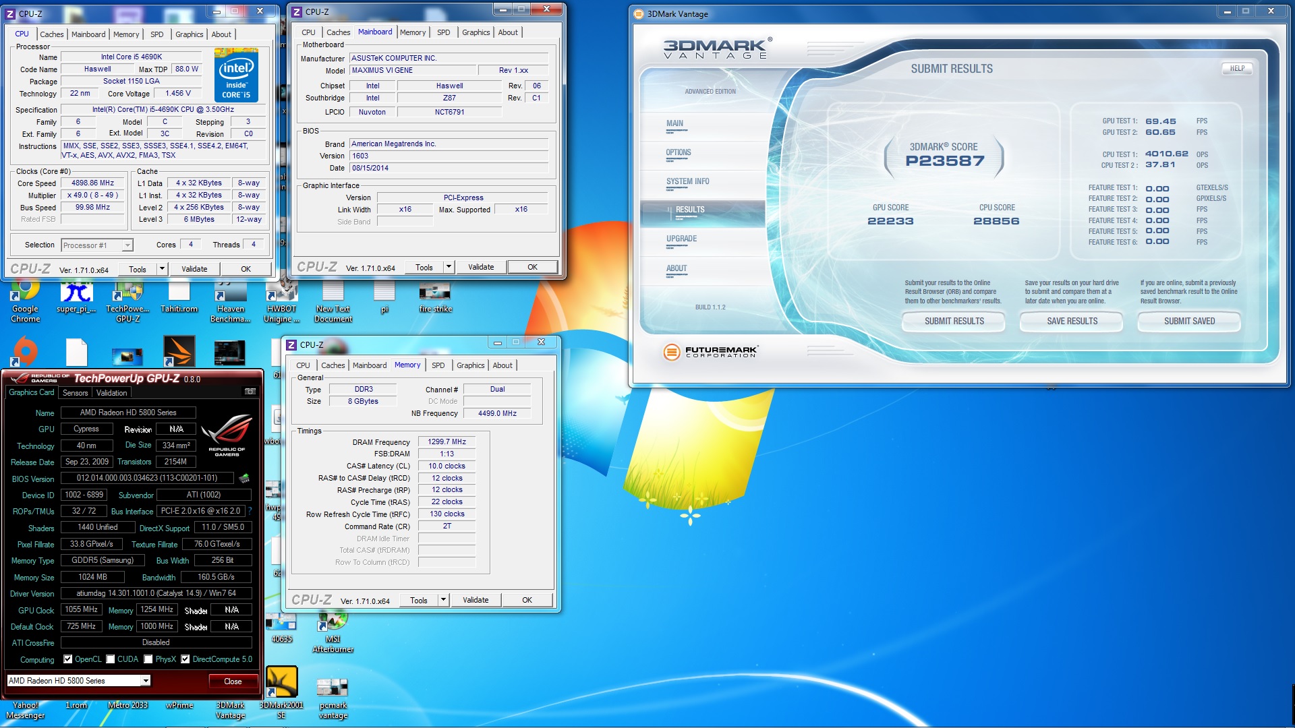Launch the orange 3DMark desktop shortcut
The width and height of the screenshot is (1295, 728).
tap(179, 351)
